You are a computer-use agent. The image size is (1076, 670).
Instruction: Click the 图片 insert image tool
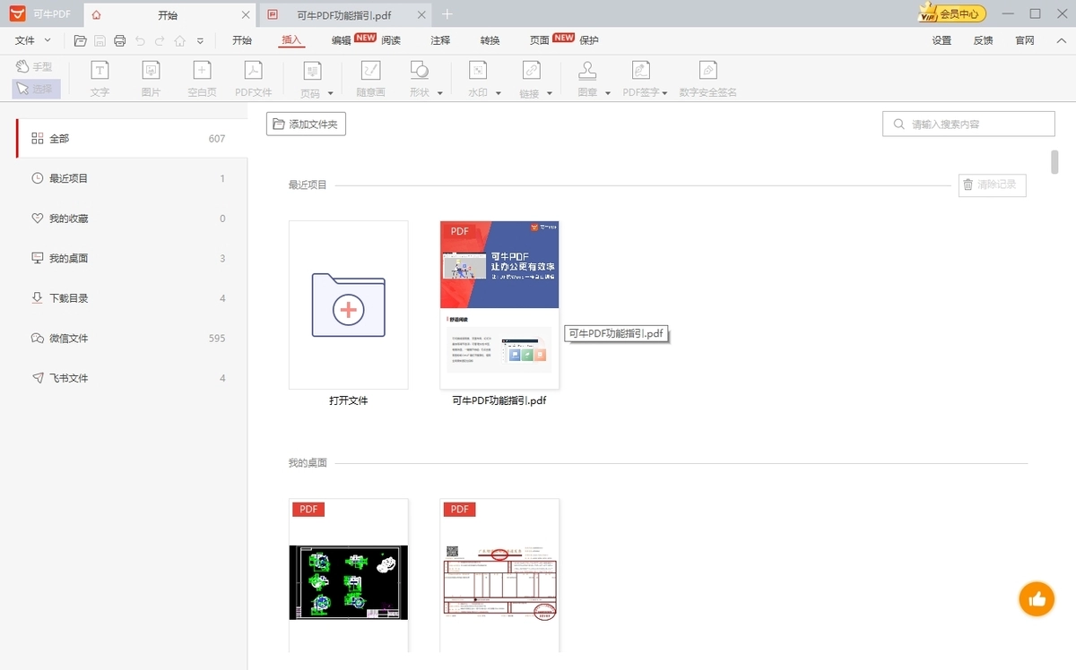(x=151, y=79)
